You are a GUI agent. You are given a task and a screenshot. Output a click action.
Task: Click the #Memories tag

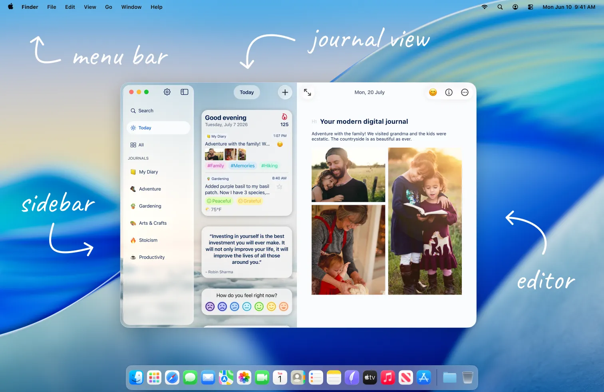click(242, 166)
